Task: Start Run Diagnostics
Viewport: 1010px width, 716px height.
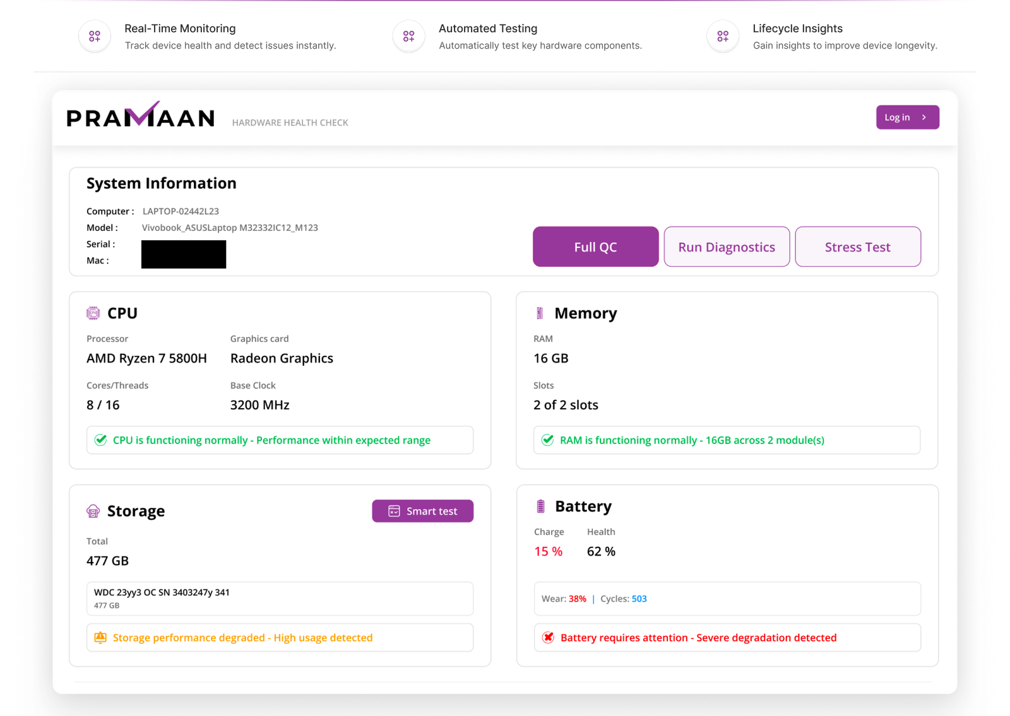Action: pos(726,247)
